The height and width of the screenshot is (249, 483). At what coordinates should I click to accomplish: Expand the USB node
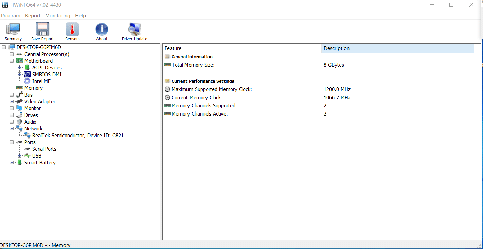click(19, 155)
